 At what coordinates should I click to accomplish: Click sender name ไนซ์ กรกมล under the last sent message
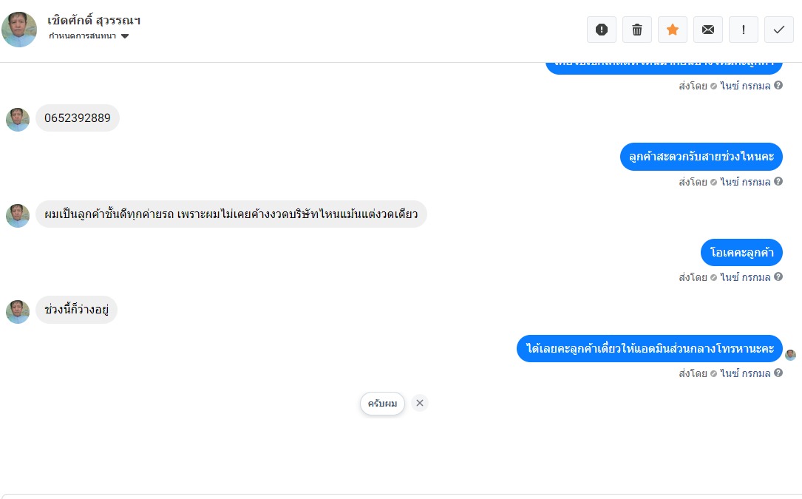746,373
